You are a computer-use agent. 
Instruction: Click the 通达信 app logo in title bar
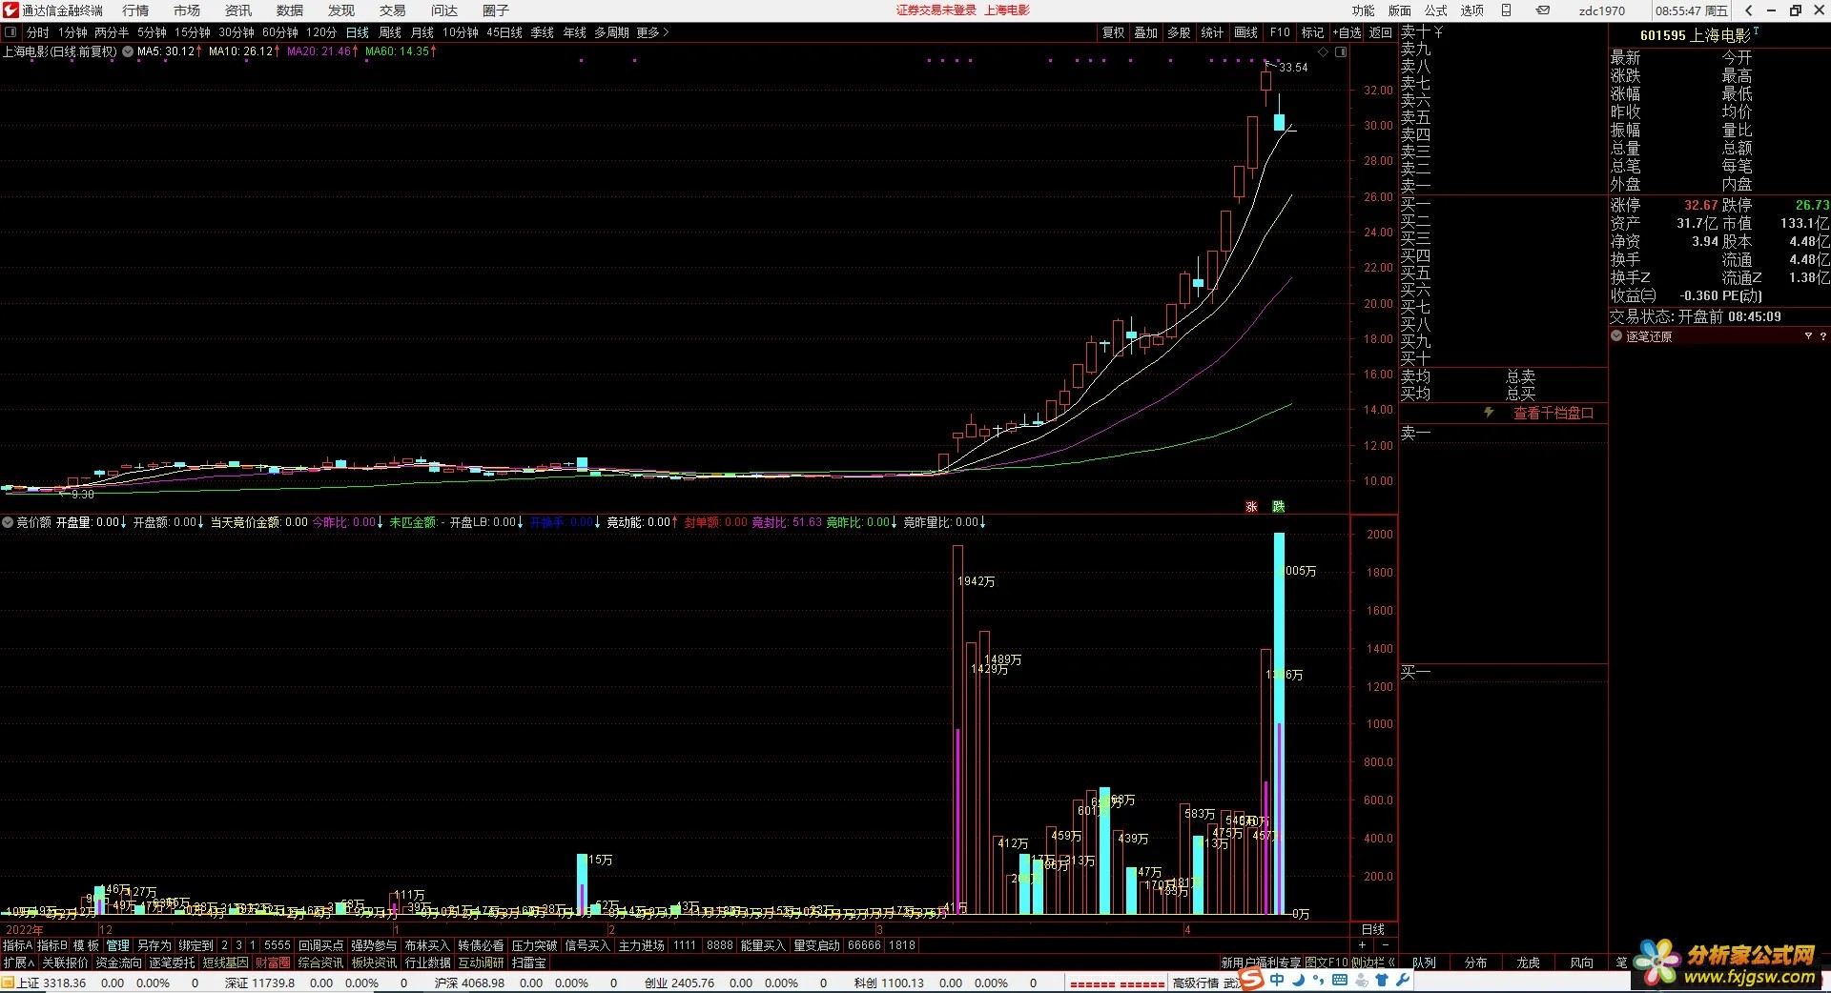10,10
